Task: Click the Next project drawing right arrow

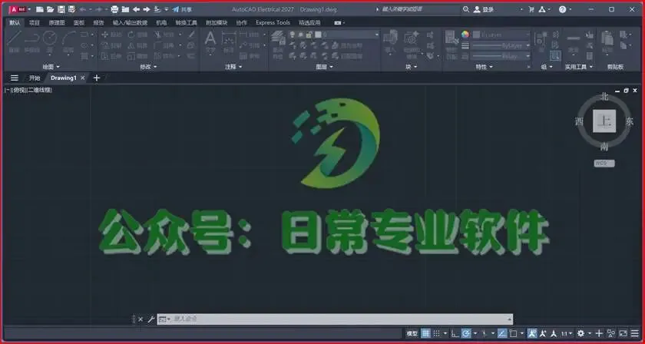Action: 147,9
